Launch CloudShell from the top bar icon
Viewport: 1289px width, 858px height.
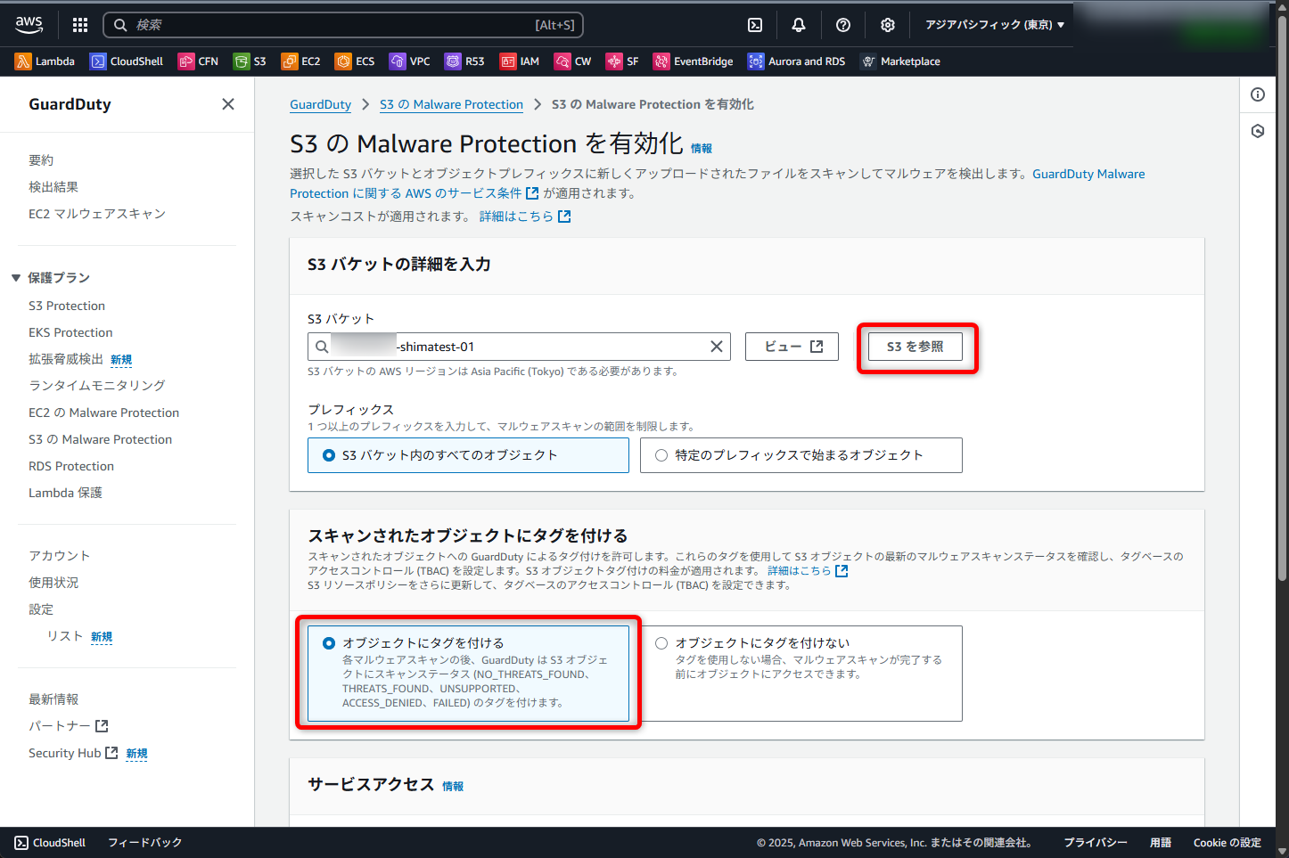point(755,25)
